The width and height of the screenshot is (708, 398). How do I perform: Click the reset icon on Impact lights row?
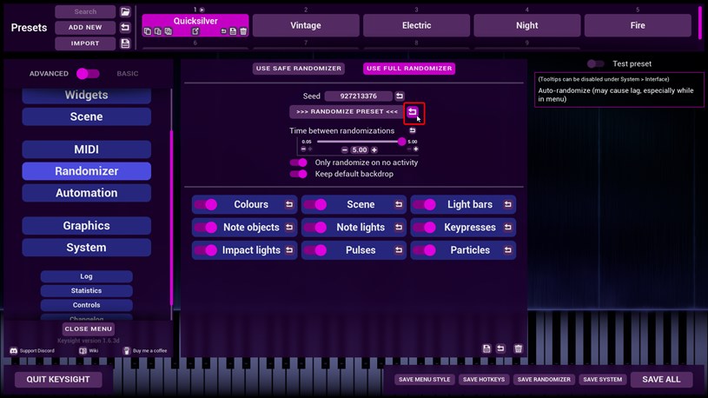pos(289,249)
